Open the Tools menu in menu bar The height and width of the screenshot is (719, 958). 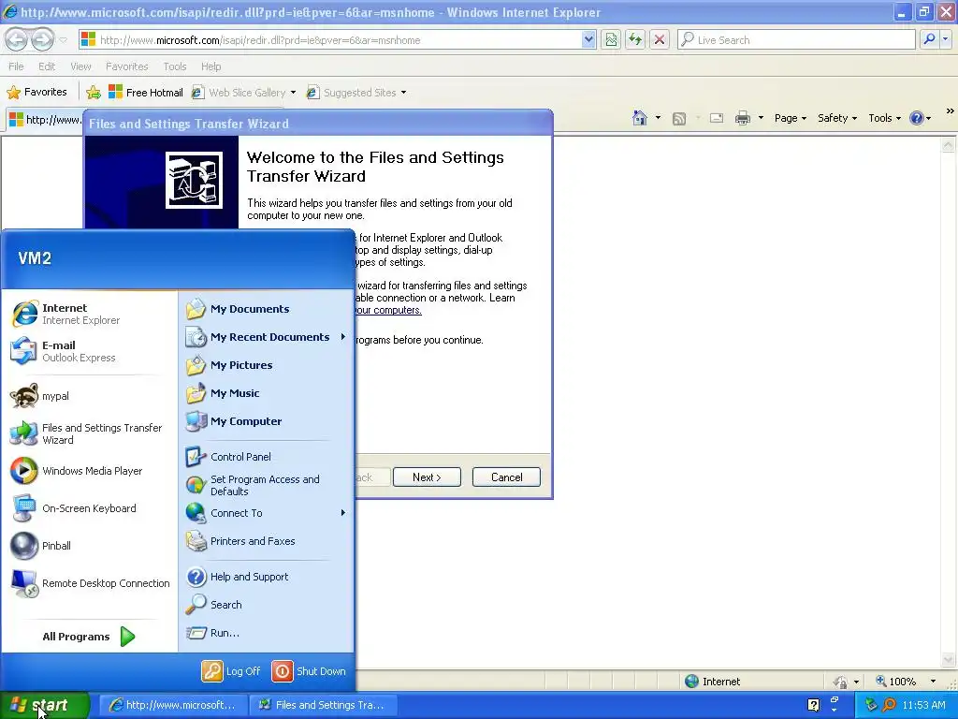tap(175, 66)
